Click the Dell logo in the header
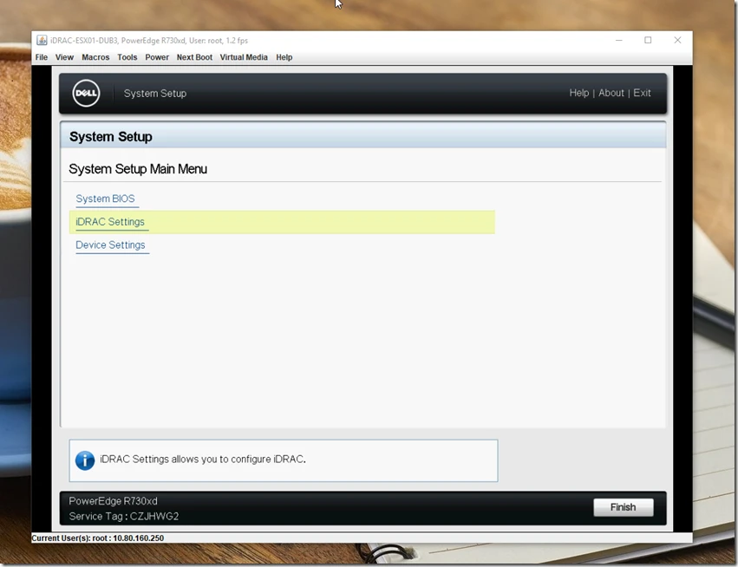This screenshot has width=738, height=567. 86,93
